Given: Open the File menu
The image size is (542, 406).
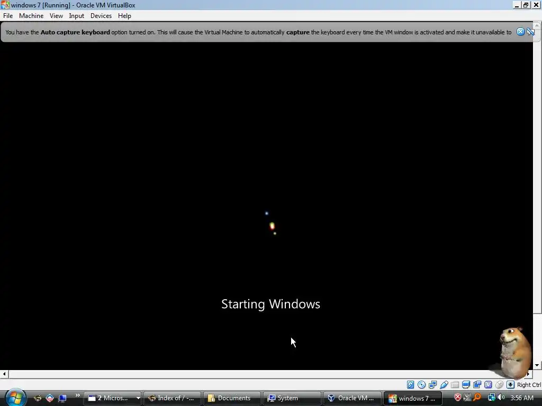Looking at the screenshot, I should coord(8,16).
